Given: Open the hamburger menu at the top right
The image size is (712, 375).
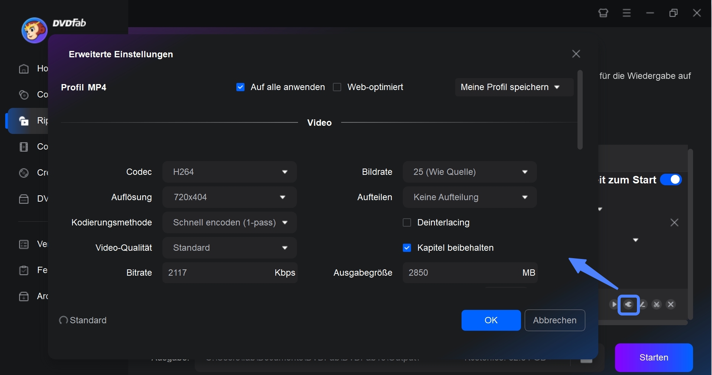Looking at the screenshot, I should pyautogui.click(x=627, y=13).
